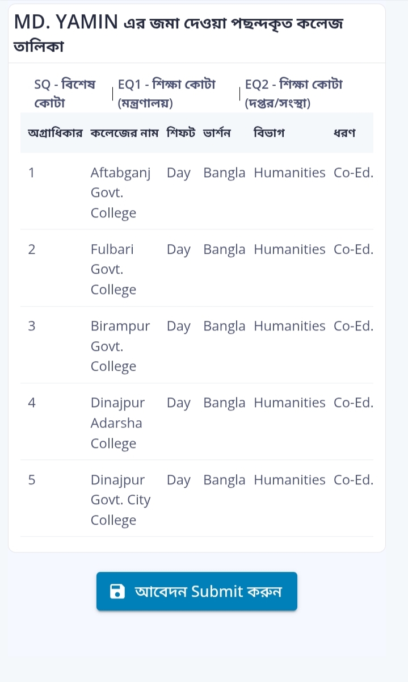Click the অগ্রাধিকার column header
Viewport: 408px width, 682px height.
coord(55,133)
